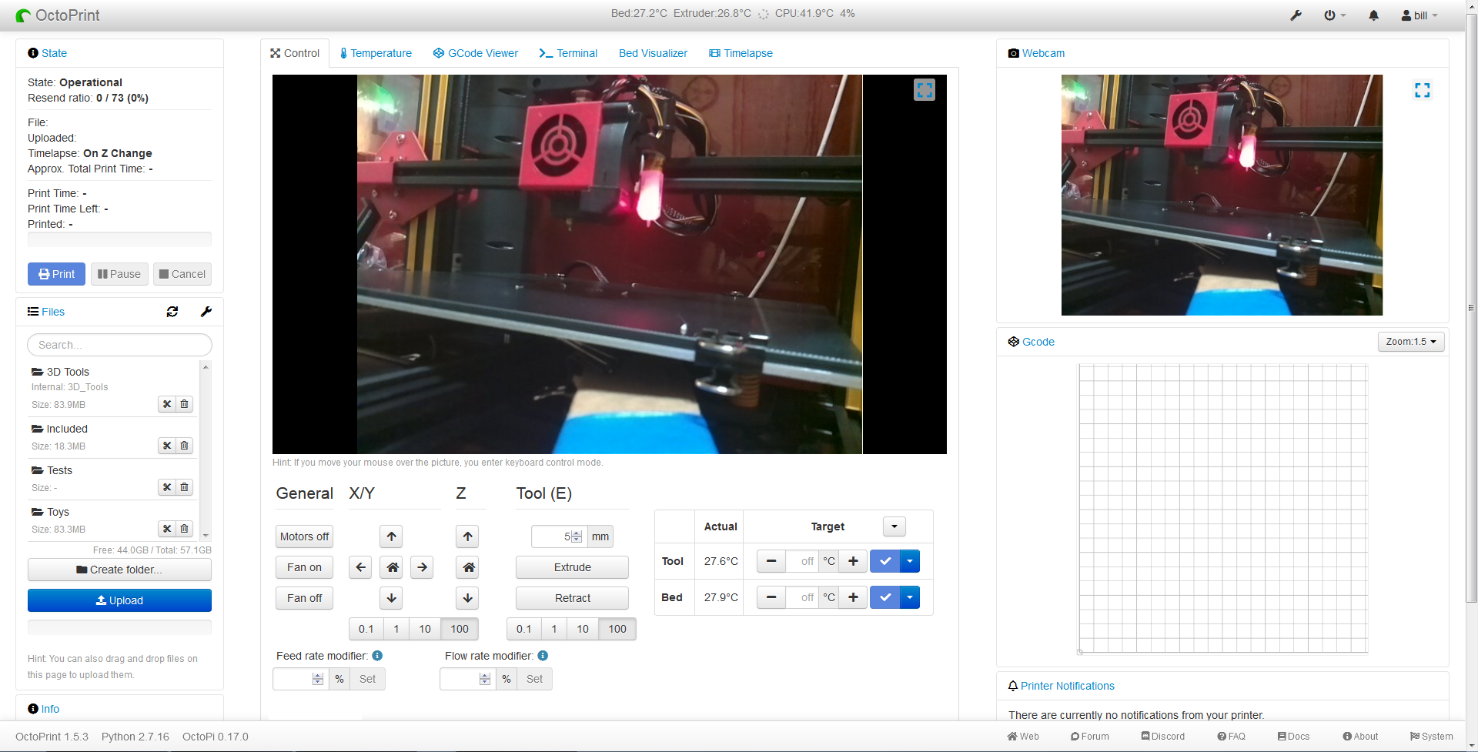This screenshot has height=752, width=1478.
Task: Turn the fan on
Action: [x=303, y=567]
